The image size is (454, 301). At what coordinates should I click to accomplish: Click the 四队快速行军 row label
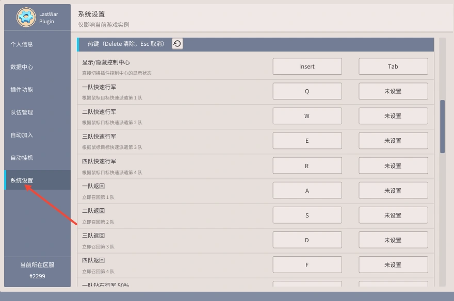click(x=99, y=161)
